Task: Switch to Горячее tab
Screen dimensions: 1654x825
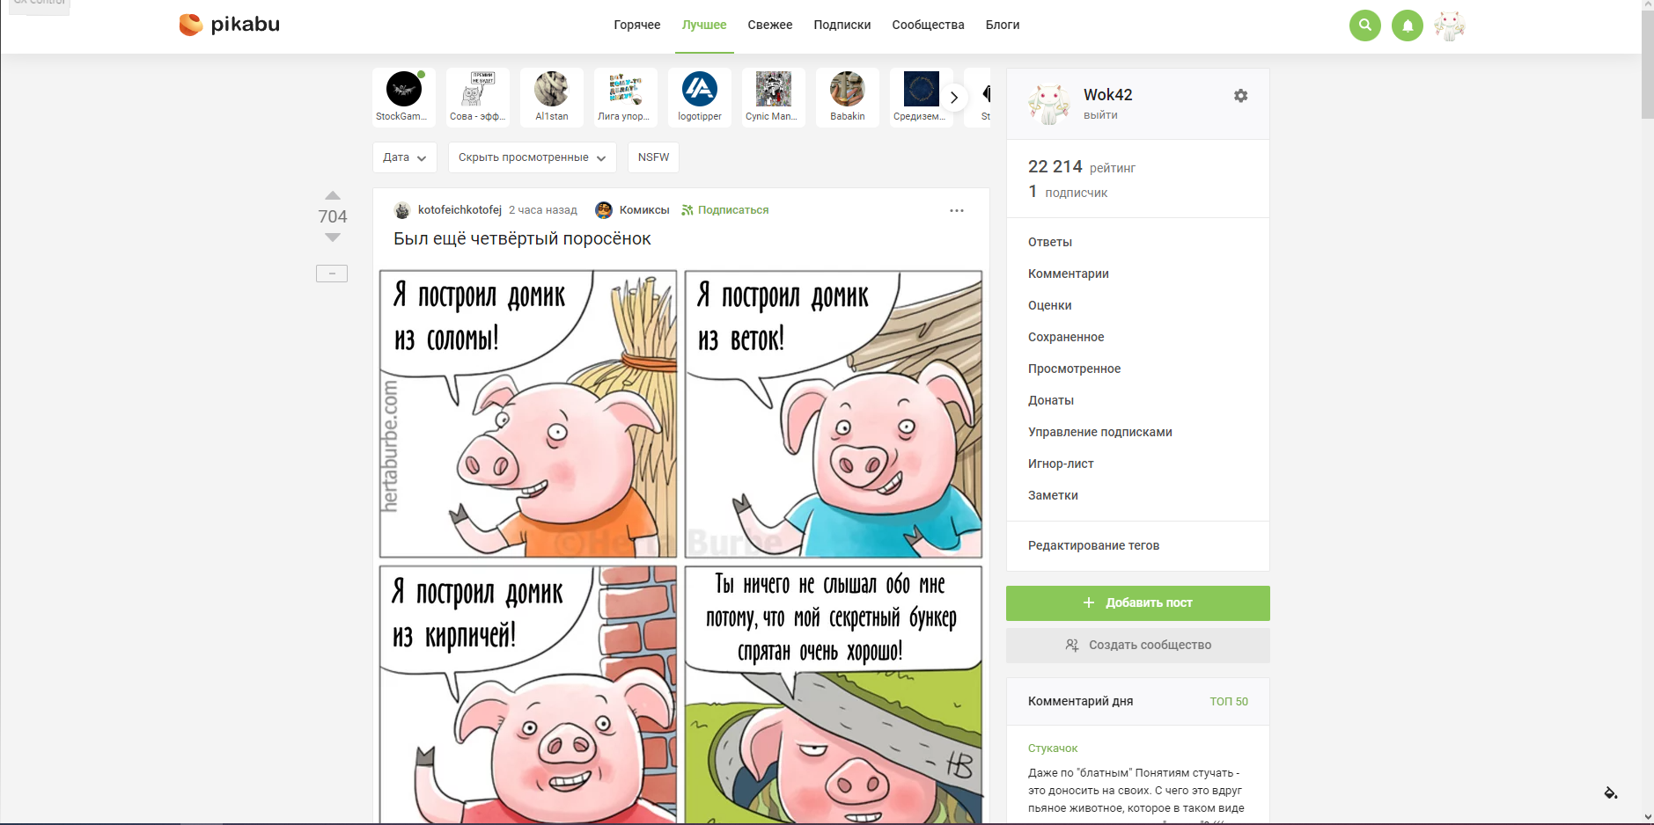Action: tap(637, 25)
